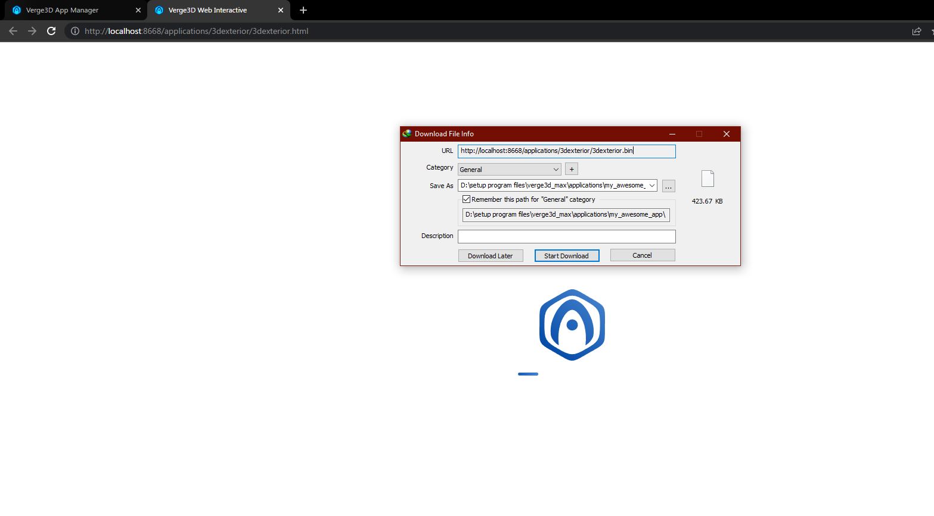This screenshot has width=934, height=516.
Task: Select the Verge3D Web Interactive tab
Action: click(x=219, y=10)
